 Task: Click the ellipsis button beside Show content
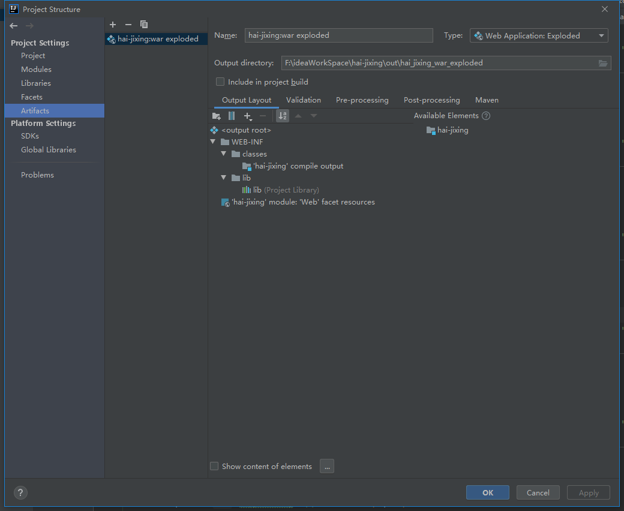[x=327, y=466]
